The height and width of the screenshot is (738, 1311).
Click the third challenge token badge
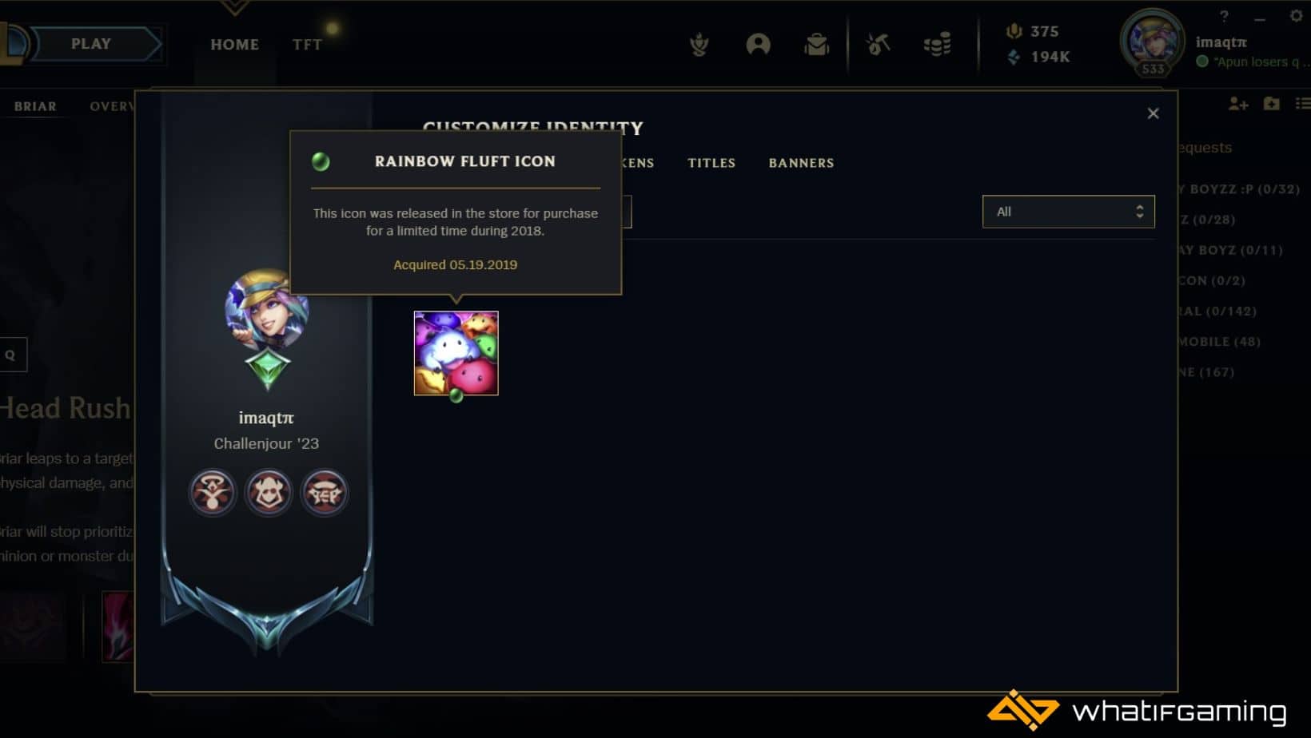click(324, 492)
